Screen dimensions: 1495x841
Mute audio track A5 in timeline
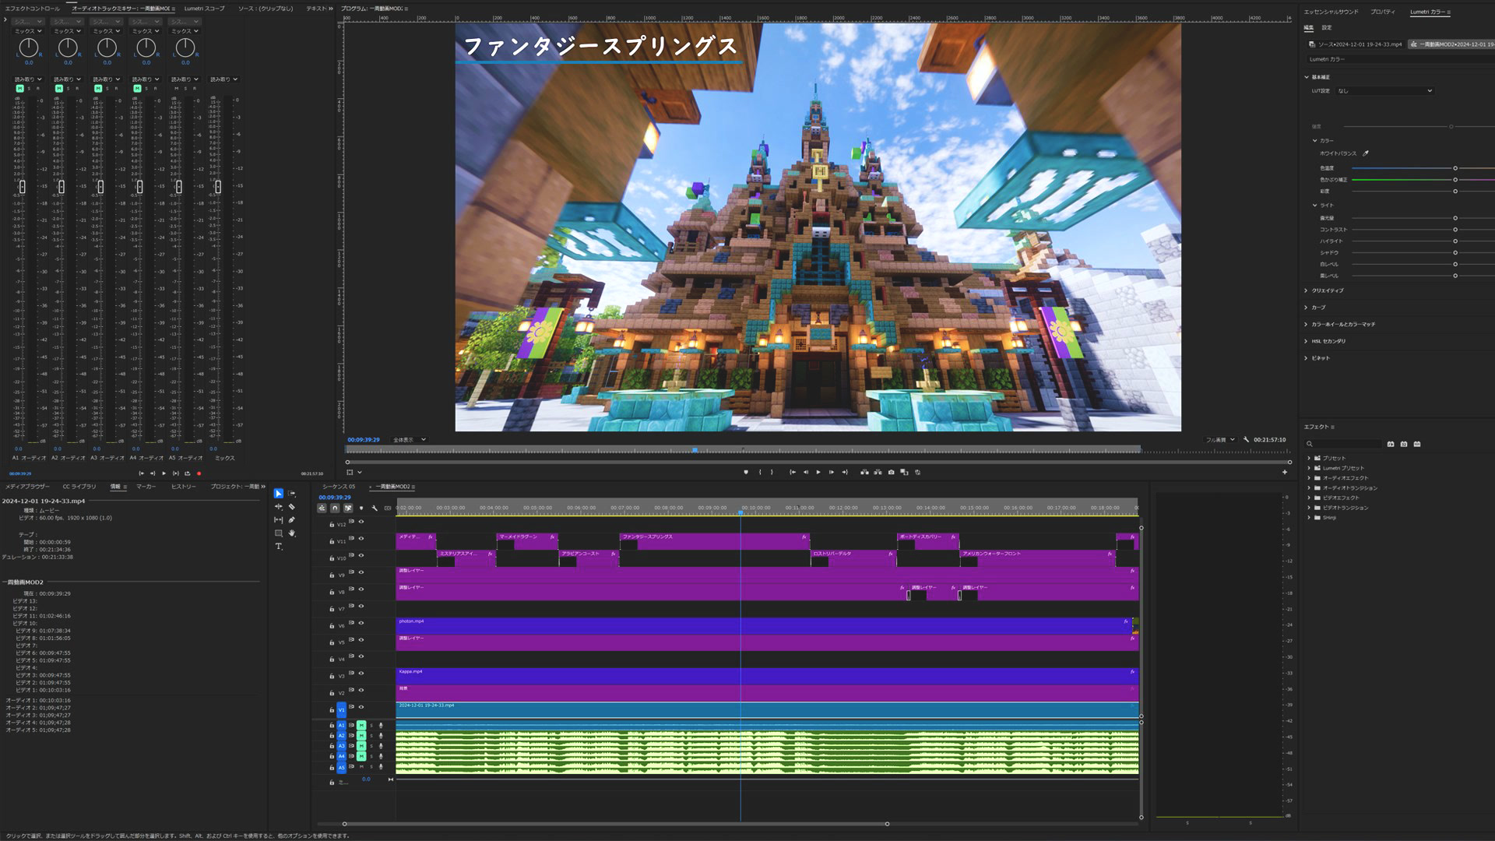(361, 767)
